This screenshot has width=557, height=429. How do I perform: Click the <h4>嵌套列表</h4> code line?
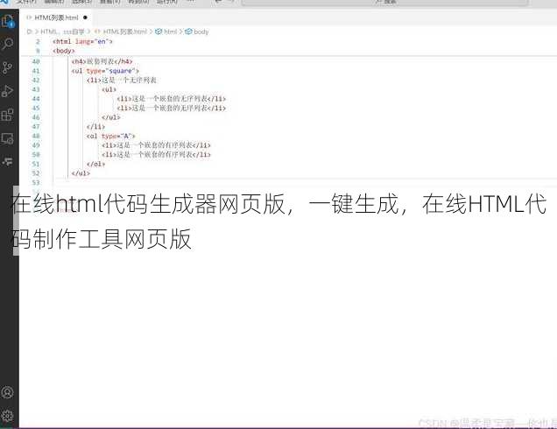point(102,61)
